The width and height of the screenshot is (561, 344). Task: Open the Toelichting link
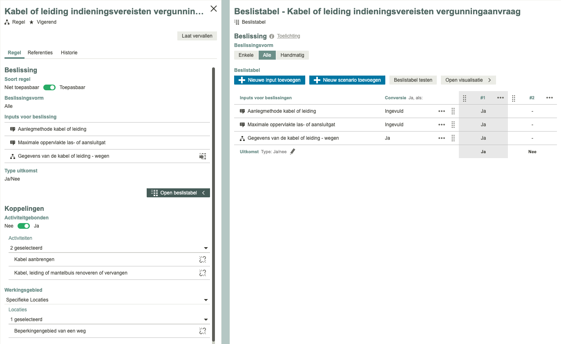(288, 36)
